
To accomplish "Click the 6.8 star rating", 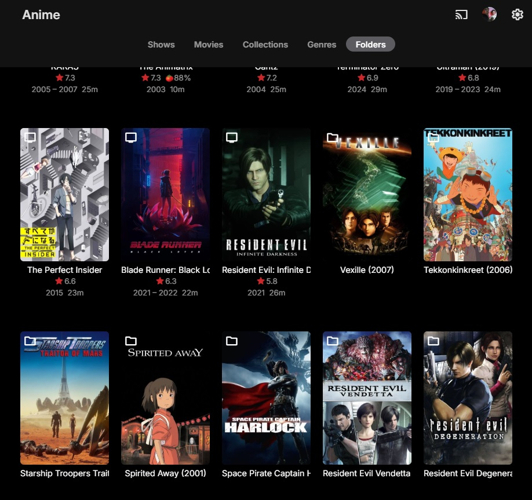I will [469, 78].
